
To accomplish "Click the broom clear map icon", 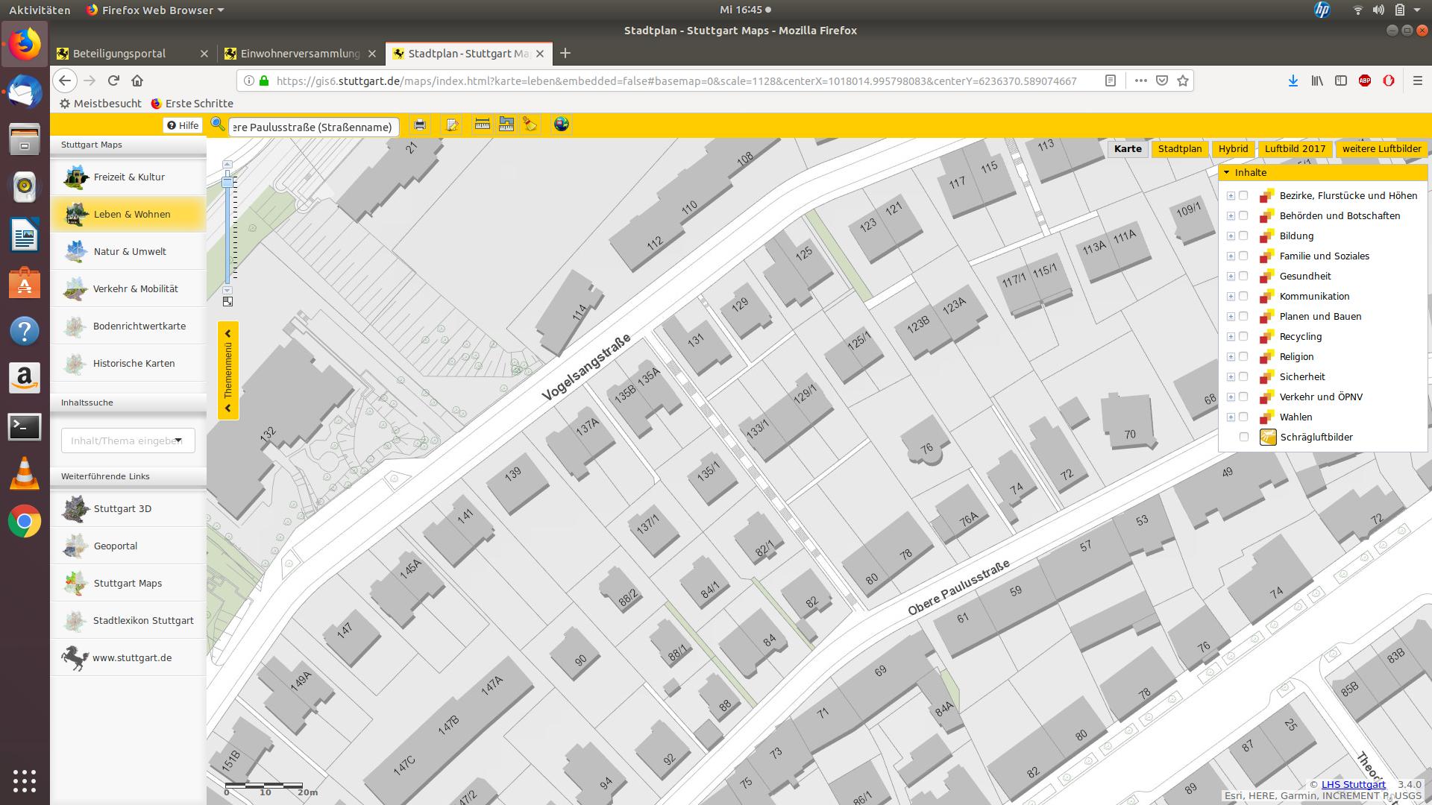I will pyautogui.click(x=530, y=124).
